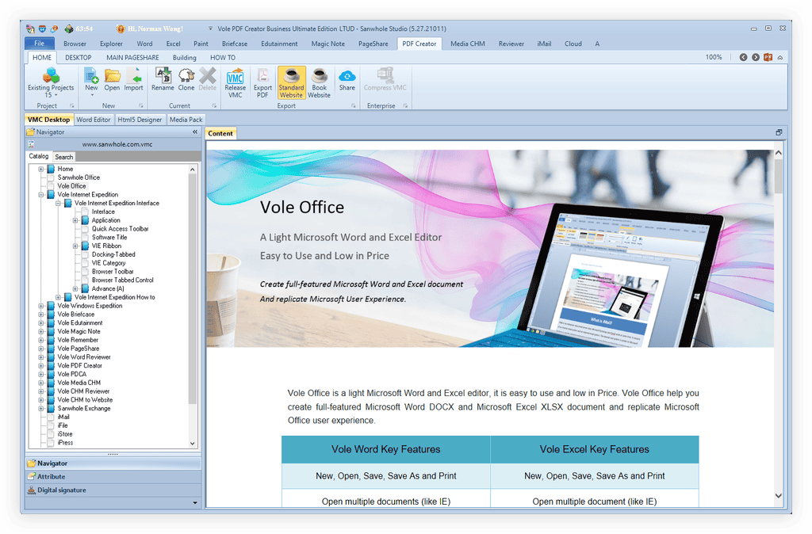Collapse Vole Internet Expedition Interface node
Viewport: 812px width, 534px height.
click(58, 204)
